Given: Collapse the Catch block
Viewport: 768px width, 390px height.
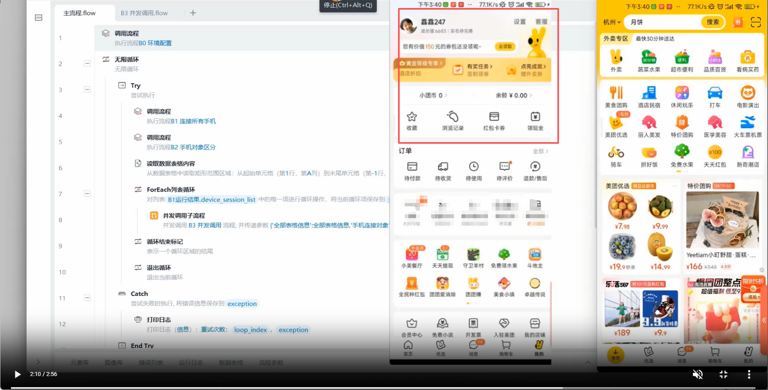Looking at the screenshot, I should [87, 298].
